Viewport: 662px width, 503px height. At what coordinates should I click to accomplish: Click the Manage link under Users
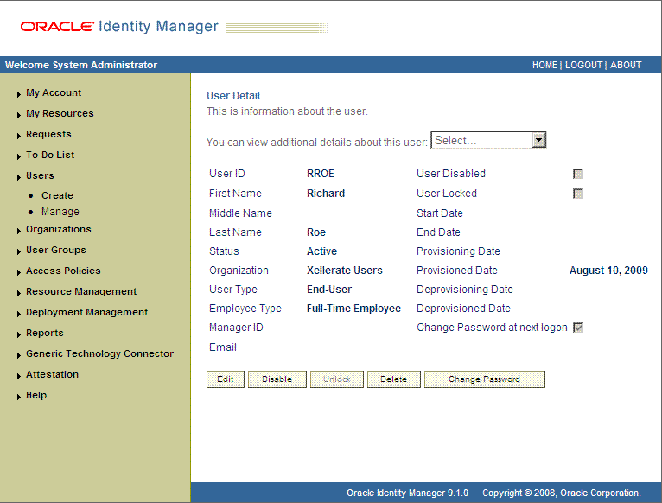pos(60,211)
